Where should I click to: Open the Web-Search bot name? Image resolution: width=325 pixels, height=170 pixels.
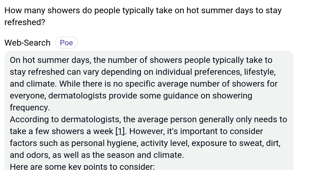click(27, 43)
